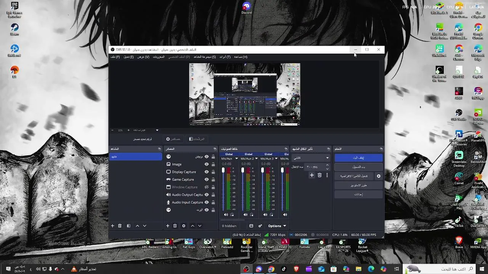
Task: Hide the Game Capture source
Action: pyautogui.click(x=207, y=179)
